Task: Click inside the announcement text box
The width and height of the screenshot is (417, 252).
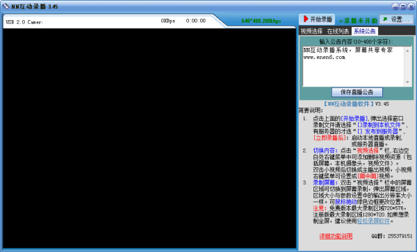Action: [353, 67]
